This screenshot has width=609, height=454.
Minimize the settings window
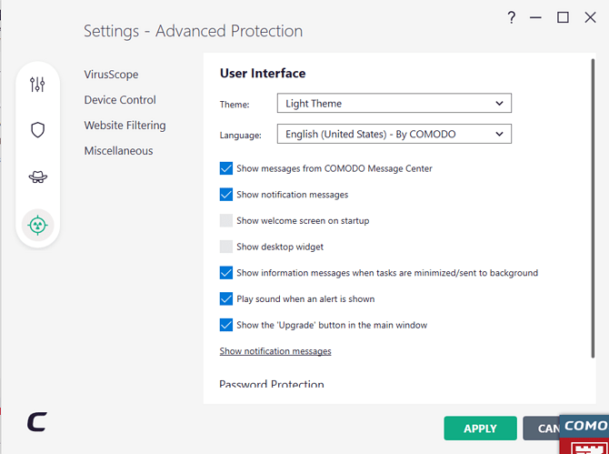click(535, 17)
